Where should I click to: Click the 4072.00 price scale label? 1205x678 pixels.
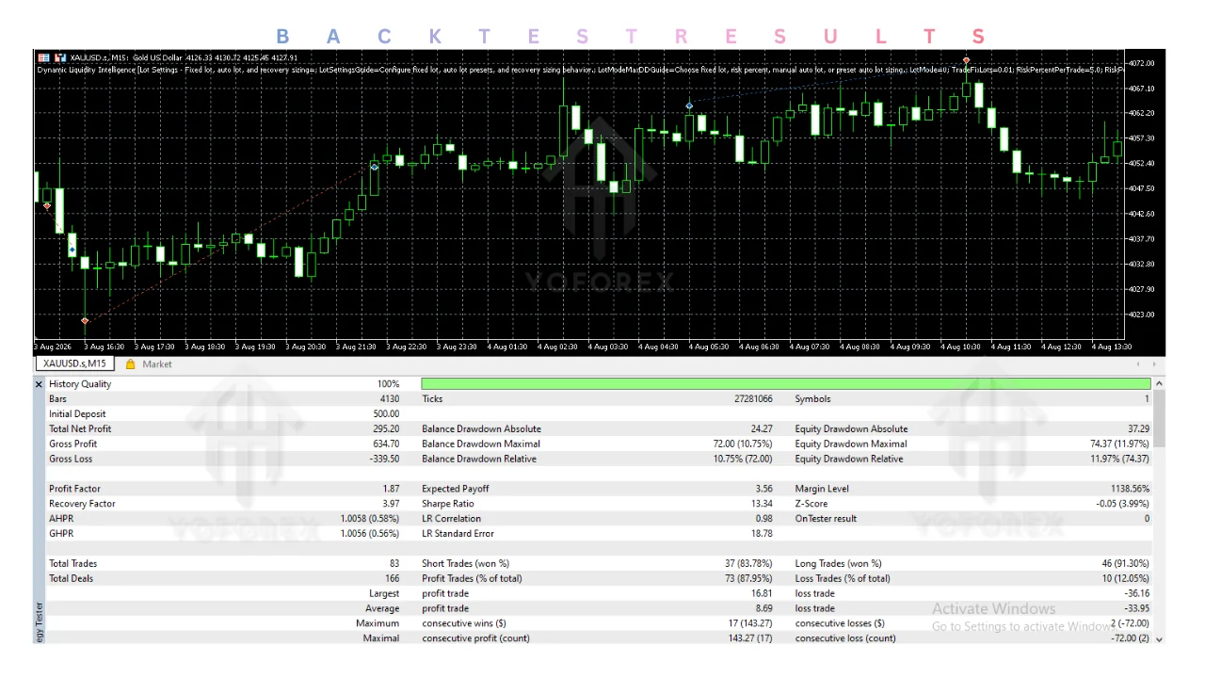[x=1140, y=63]
